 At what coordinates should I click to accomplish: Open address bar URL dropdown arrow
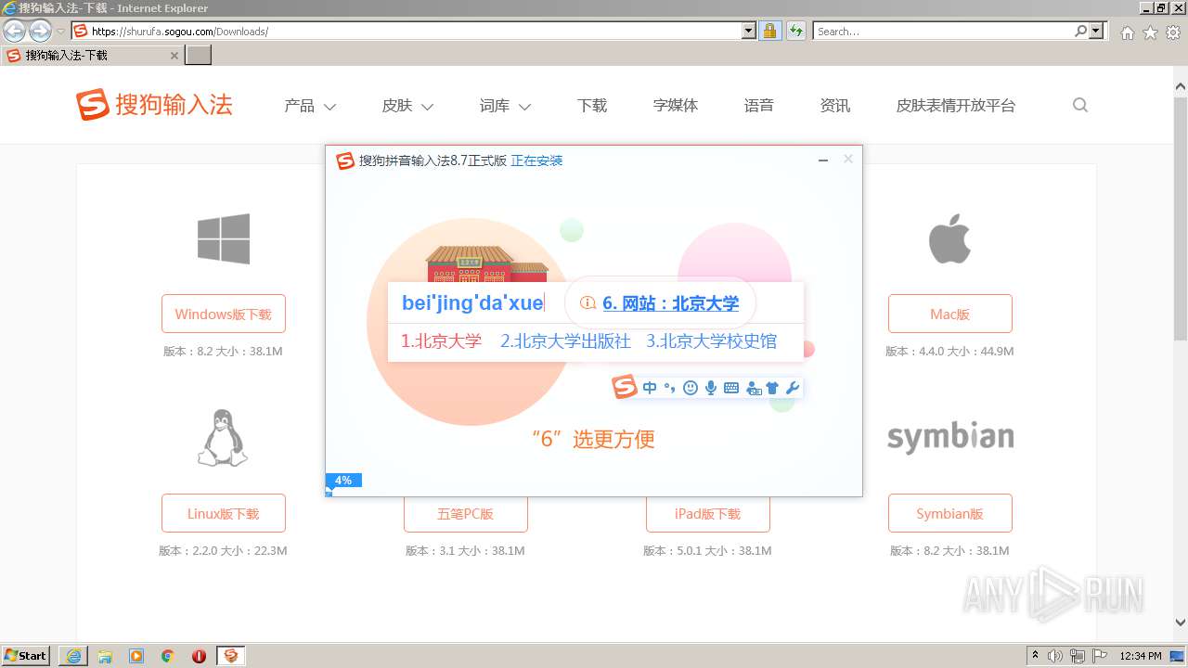(x=749, y=32)
